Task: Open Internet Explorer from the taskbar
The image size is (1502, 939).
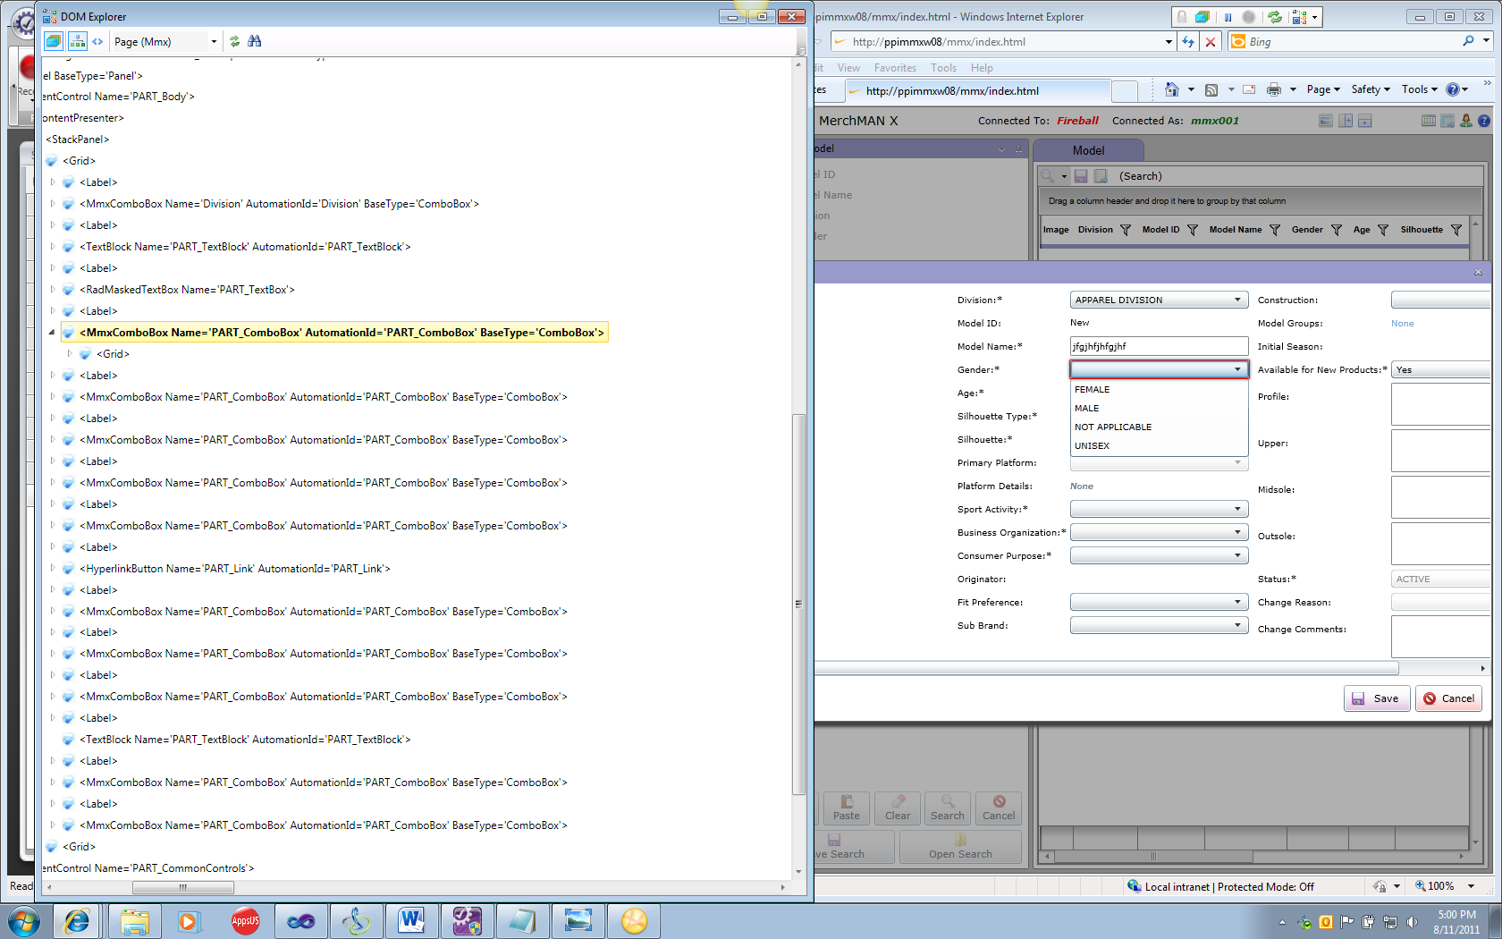Action: [77, 921]
